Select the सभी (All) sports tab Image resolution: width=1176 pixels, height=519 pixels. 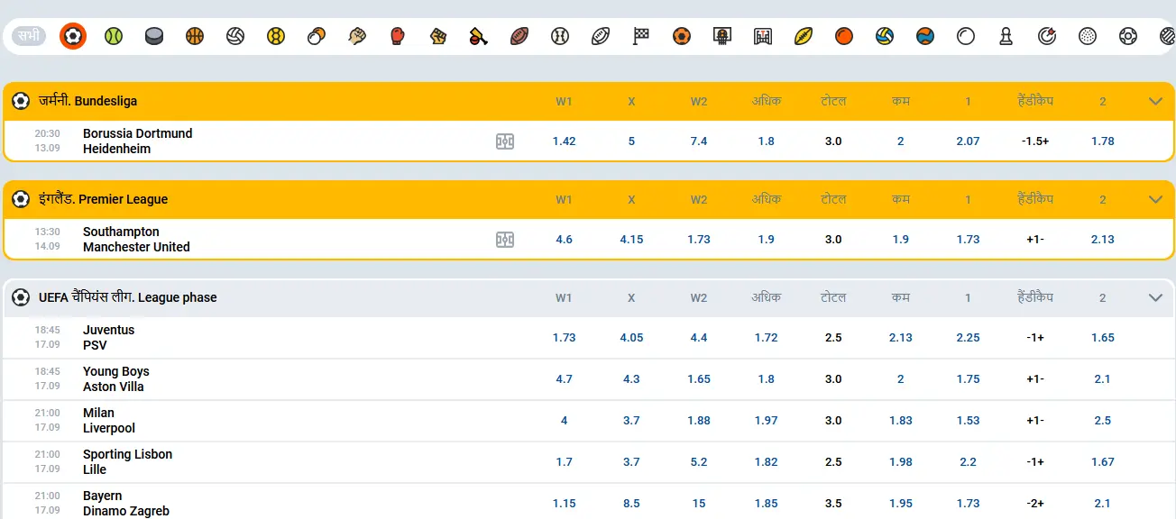coord(30,36)
